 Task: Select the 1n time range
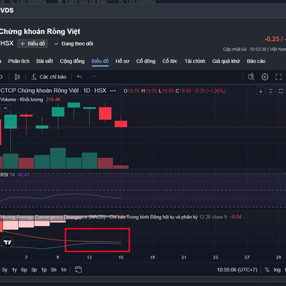coord(63,270)
